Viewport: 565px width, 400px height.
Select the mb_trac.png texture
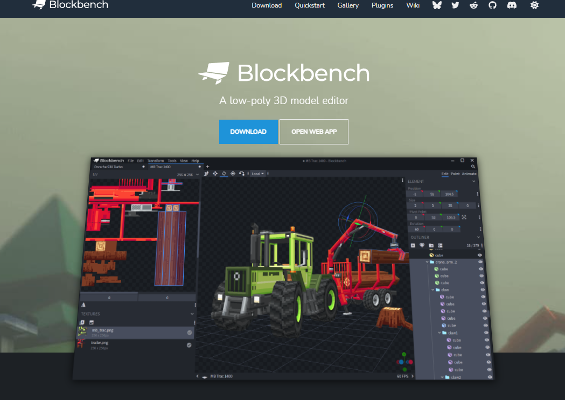[136, 333]
